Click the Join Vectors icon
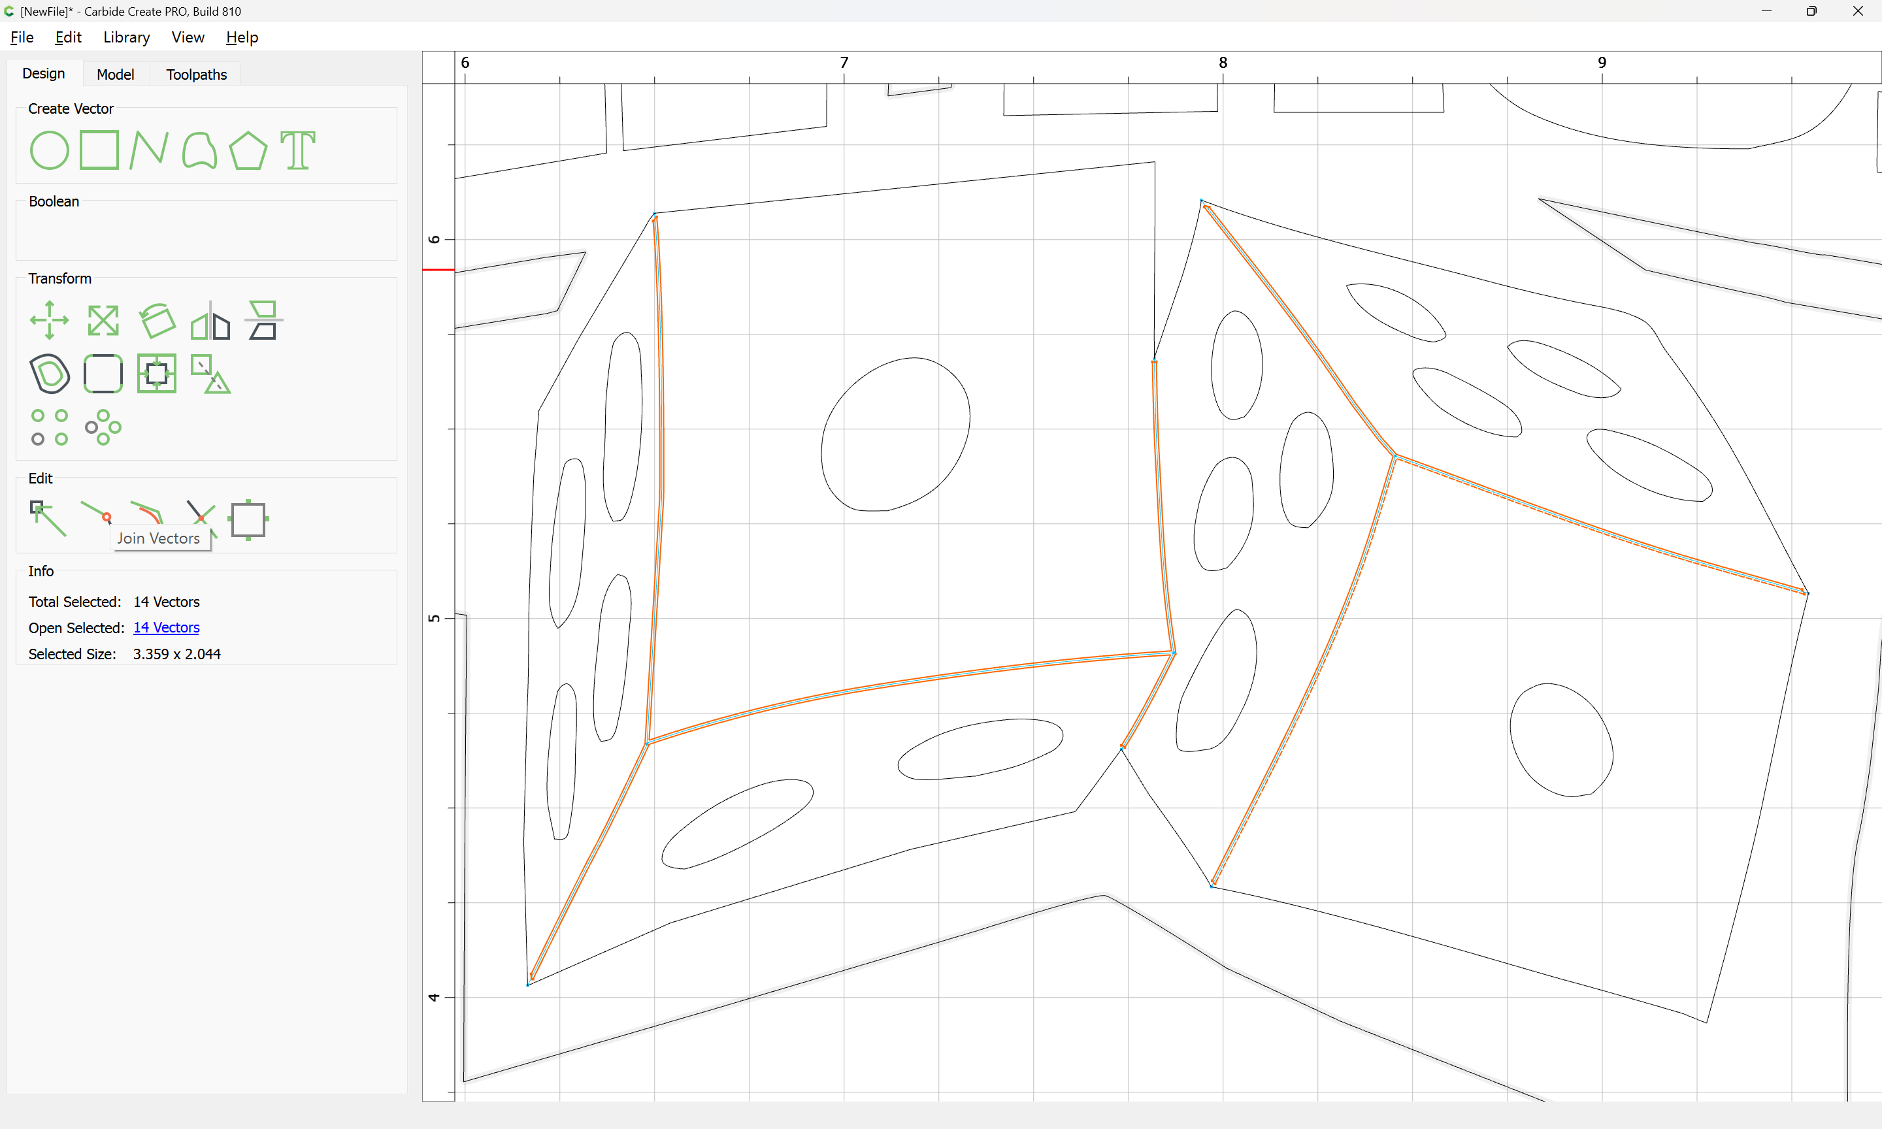This screenshot has height=1129, width=1882. tap(97, 512)
